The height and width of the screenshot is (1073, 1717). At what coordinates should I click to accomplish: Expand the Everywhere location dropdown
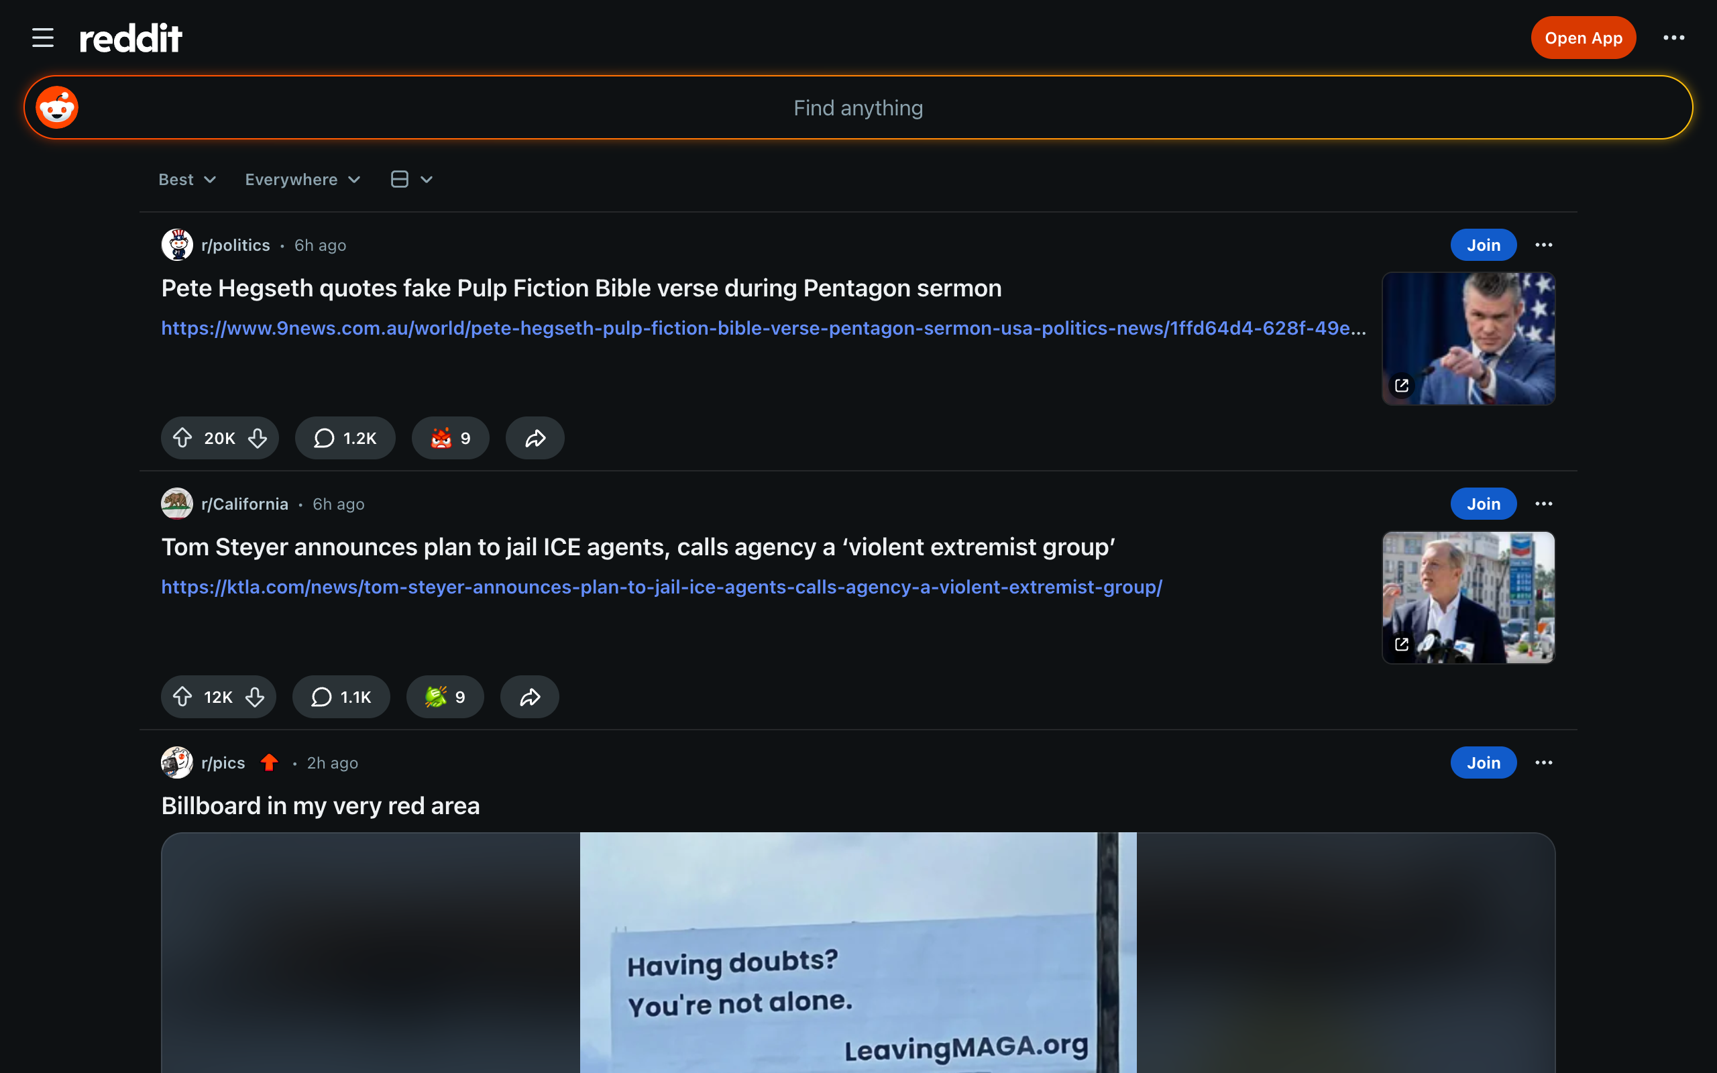[302, 180]
